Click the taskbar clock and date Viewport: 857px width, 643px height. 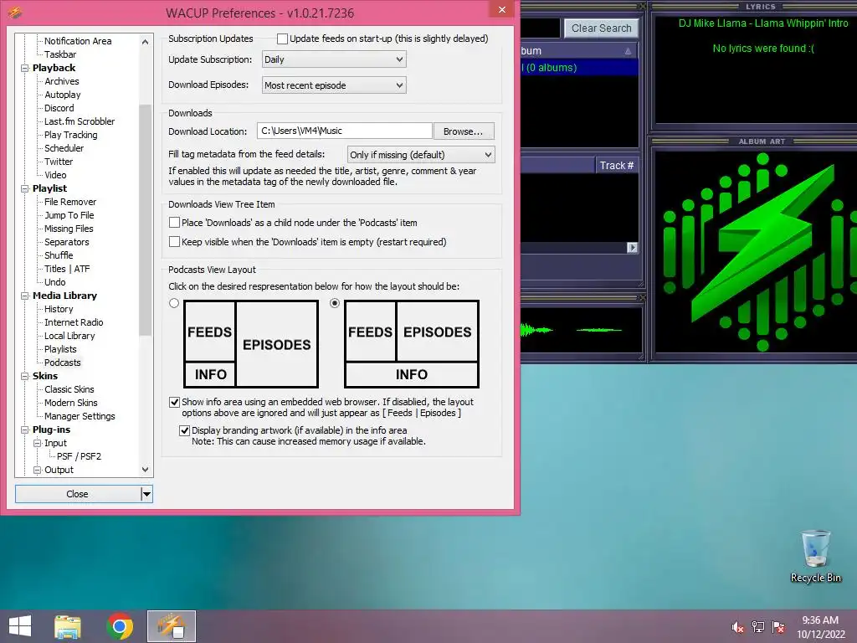coord(820,627)
